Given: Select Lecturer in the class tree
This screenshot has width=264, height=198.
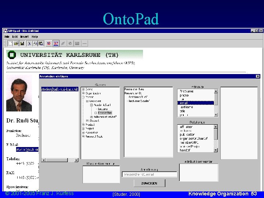Looking at the screenshot, I should [103, 109].
